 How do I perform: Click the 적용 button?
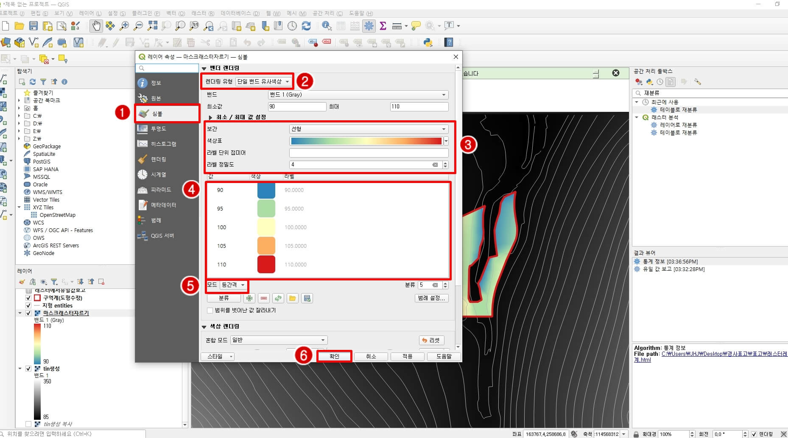(x=407, y=357)
